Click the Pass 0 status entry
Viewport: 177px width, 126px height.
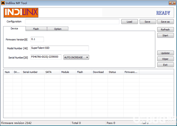[x=111, y=123]
